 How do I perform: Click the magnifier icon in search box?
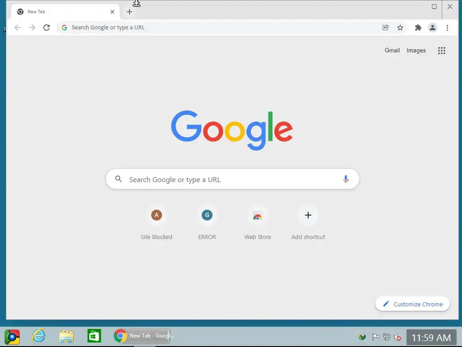tap(119, 179)
